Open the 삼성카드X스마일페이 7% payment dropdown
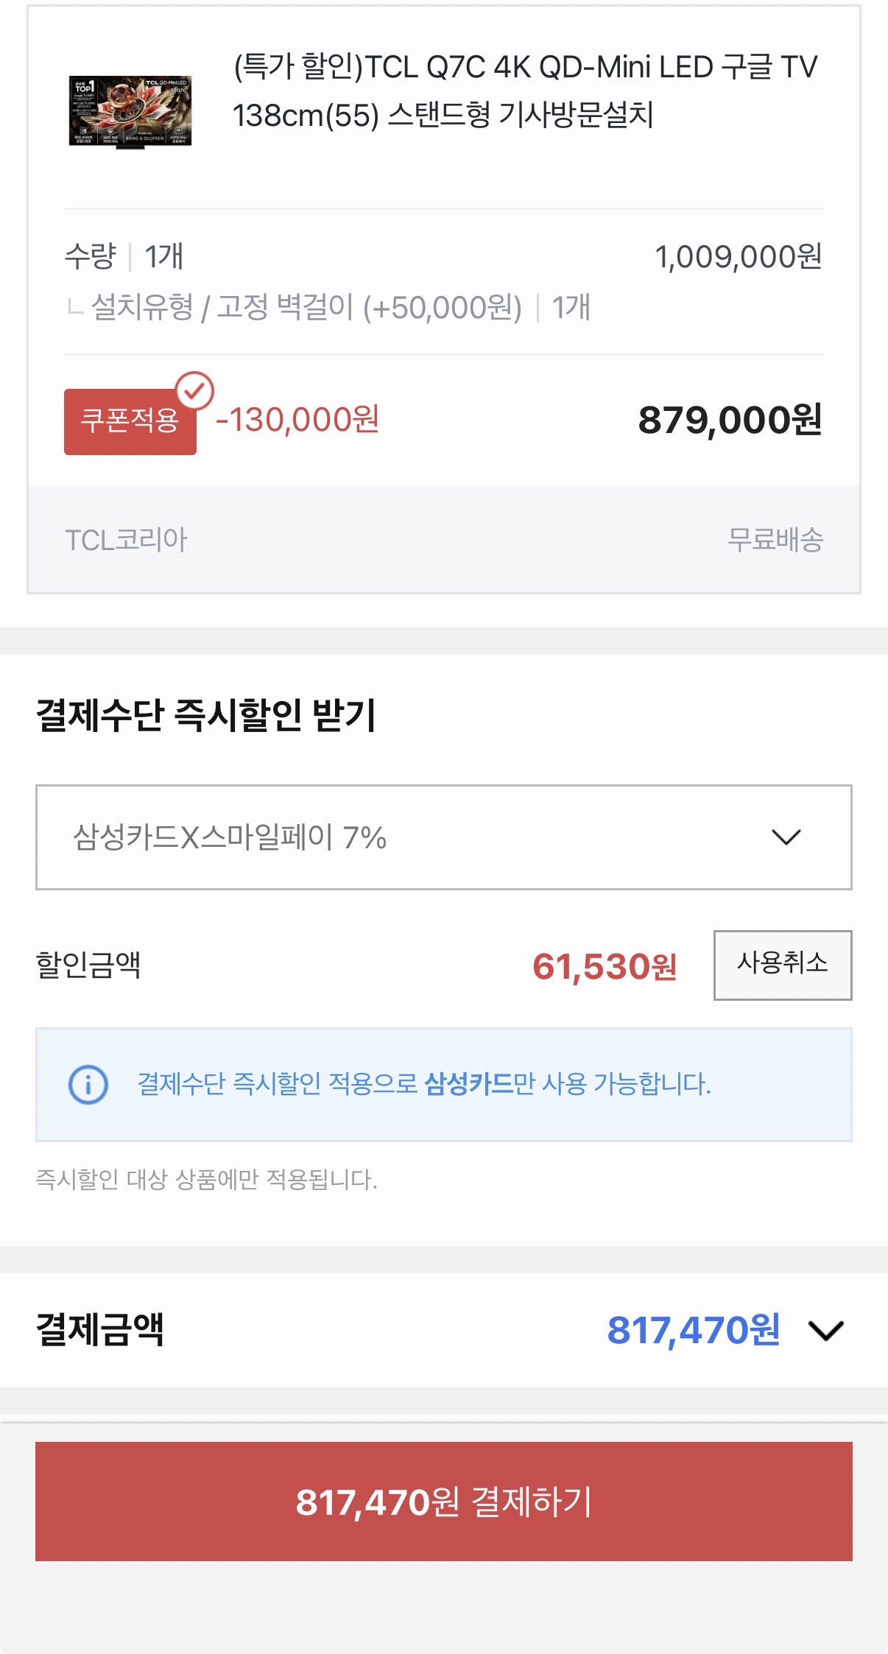This screenshot has height=1654, width=888. 443,837
